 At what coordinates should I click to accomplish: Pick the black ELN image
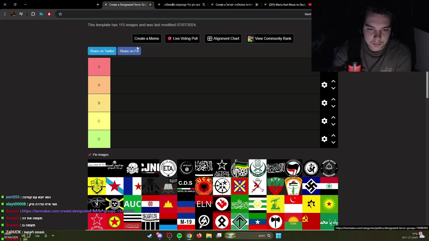[x=204, y=204]
